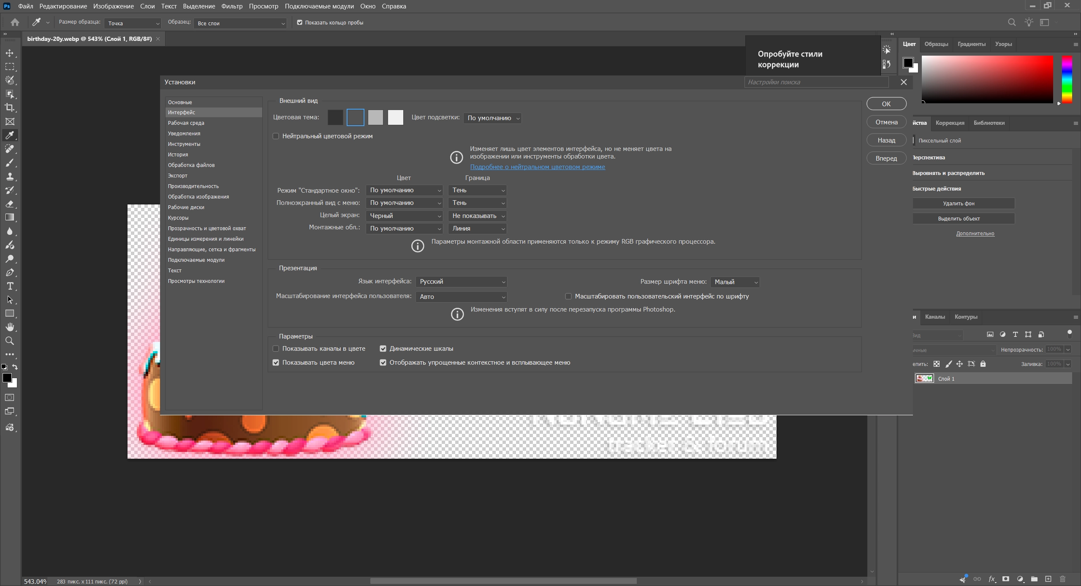This screenshot has height=586, width=1081.
Task: Open 'Цвет подсветки' dropdown
Action: [x=492, y=118]
